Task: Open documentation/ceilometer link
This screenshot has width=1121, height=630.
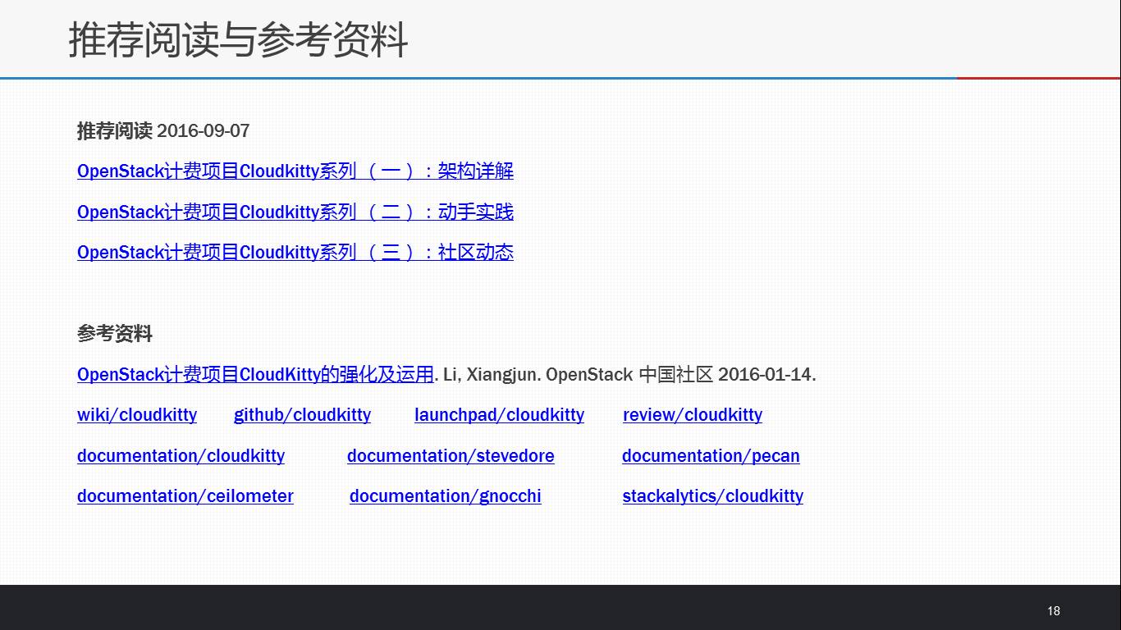Action: (185, 495)
